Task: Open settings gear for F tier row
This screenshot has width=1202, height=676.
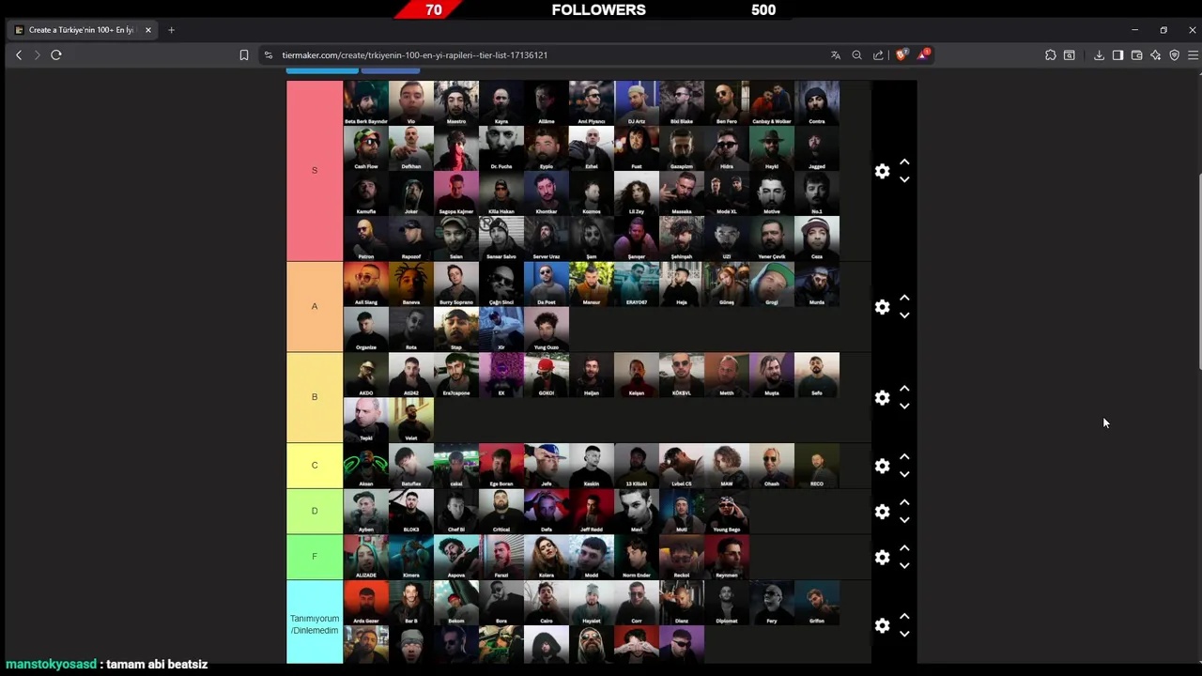Action: 882,558
